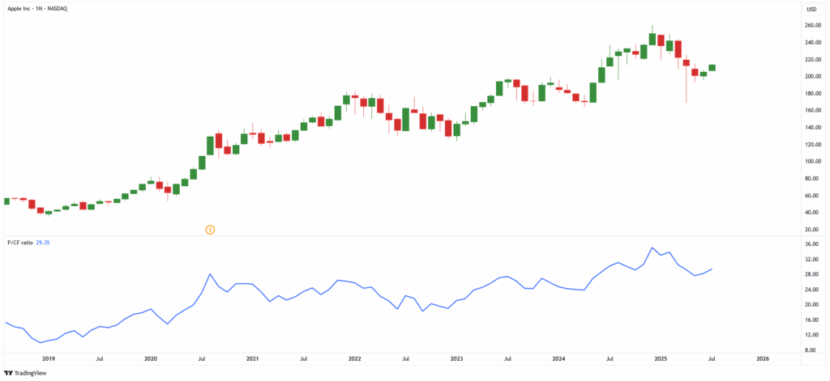Click the 2025 label on time axis
This screenshot has width=830, height=381.
coord(661,358)
